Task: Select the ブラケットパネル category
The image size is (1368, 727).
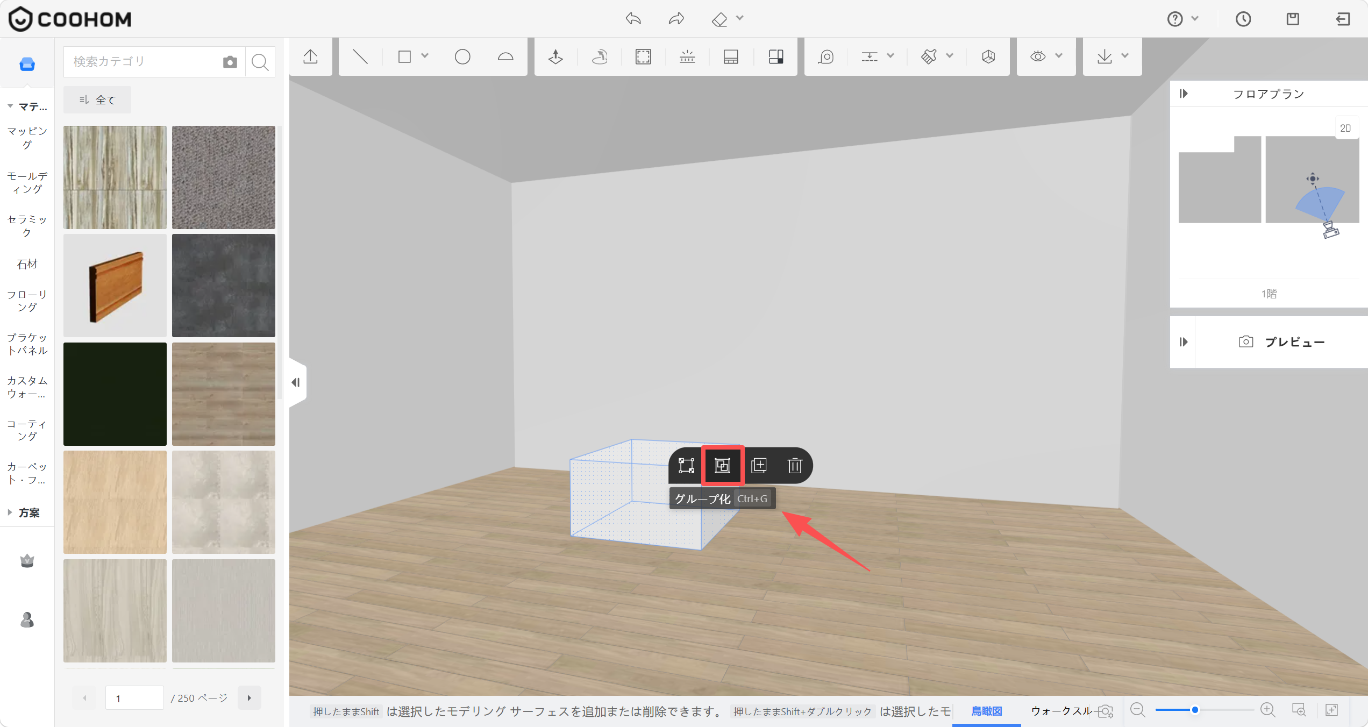Action: tap(27, 344)
